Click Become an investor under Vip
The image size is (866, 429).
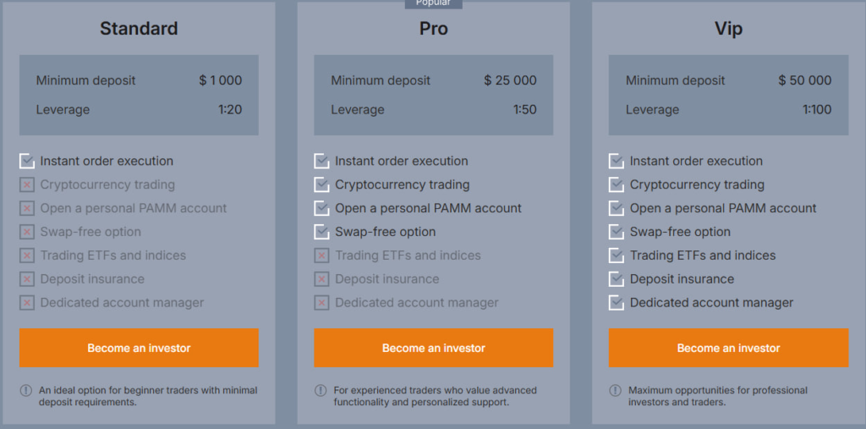coord(728,348)
